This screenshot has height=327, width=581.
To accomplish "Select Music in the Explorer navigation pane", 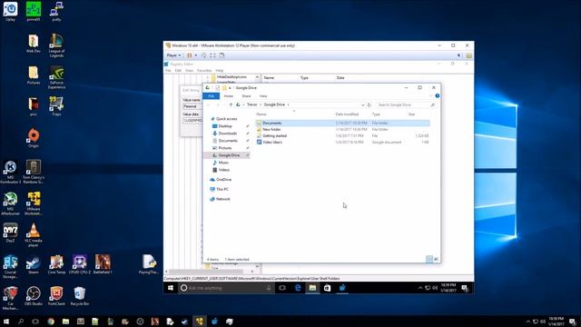I will 223,163.
